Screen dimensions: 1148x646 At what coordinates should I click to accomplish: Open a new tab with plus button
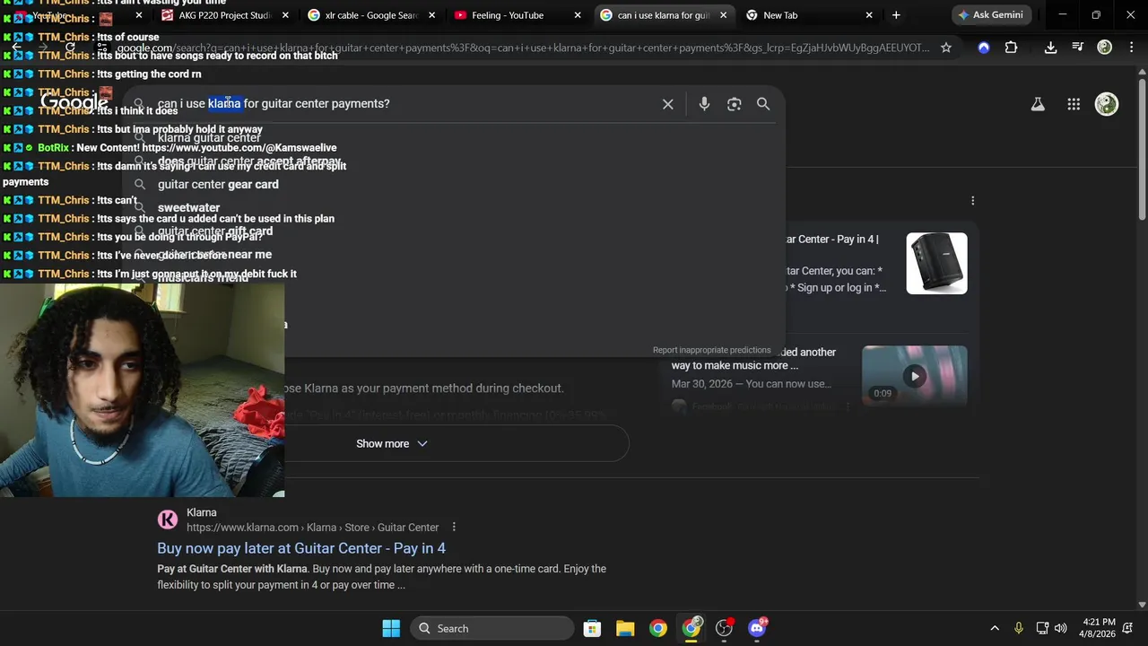(x=896, y=15)
